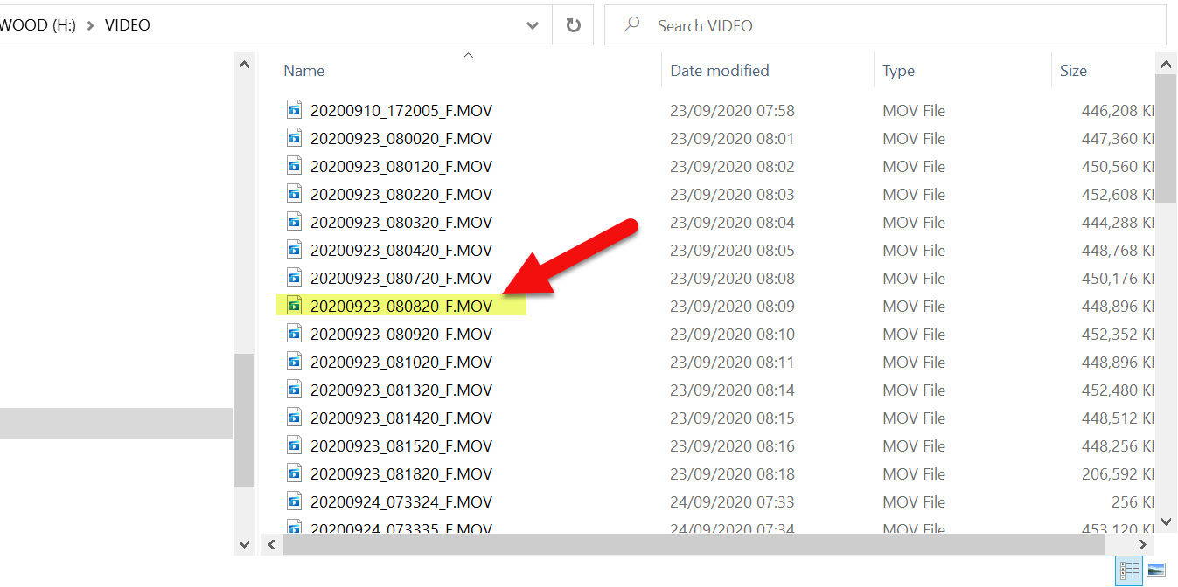Toggle sort order on the Name column
The width and height of the screenshot is (1178, 587).
coord(303,70)
